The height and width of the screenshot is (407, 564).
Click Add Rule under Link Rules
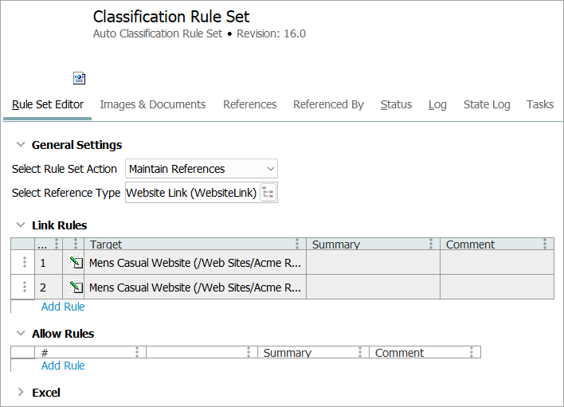63,307
